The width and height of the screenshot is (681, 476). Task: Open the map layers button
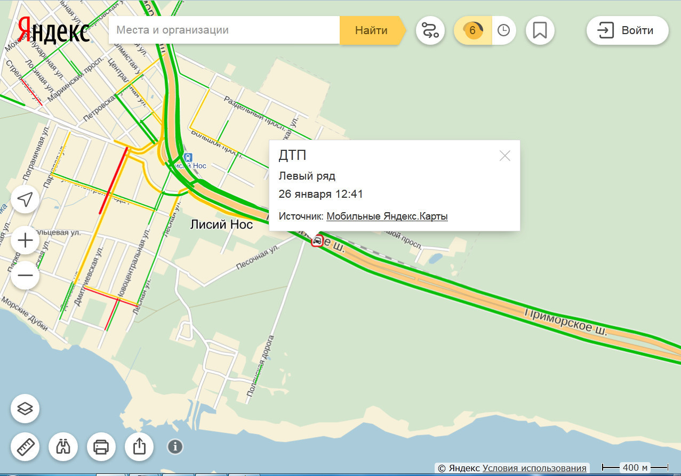click(x=25, y=409)
